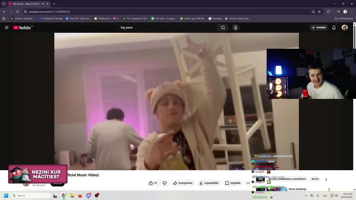Open File Explorer from the taskbar
The width and height of the screenshot is (356, 200).
click(x=72, y=196)
